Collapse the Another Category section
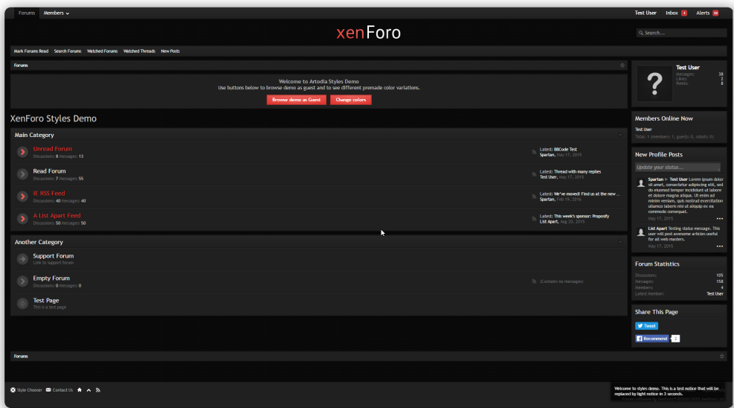Viewport: 734px width, 408px height. (620, 242)
